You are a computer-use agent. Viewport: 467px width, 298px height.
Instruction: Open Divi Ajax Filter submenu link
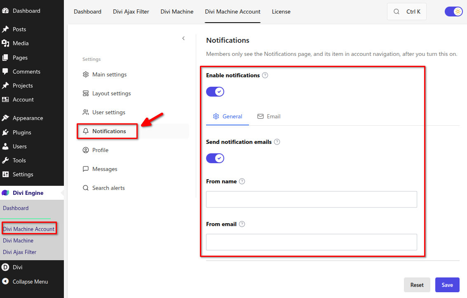(20, 252)
